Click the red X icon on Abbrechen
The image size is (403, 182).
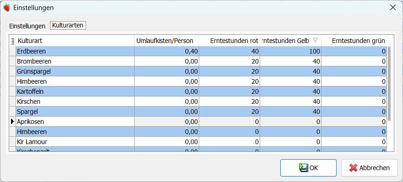point(354,168)
